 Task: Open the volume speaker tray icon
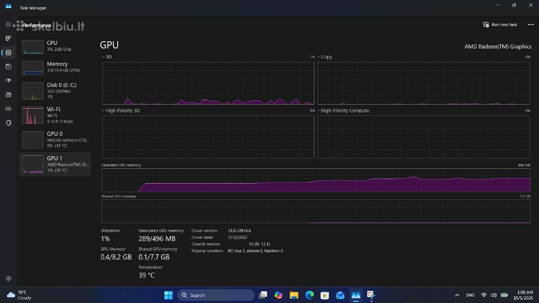point(494,295)
